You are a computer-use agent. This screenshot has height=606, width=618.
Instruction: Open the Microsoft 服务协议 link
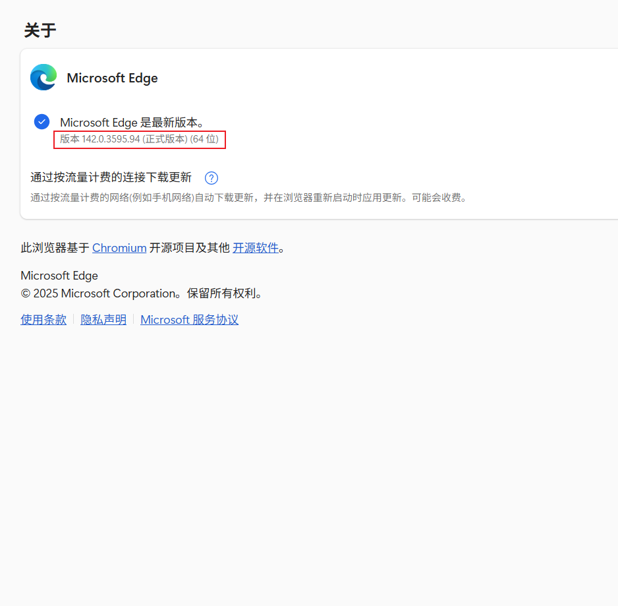pyautogui.click(x=189, y=320)
